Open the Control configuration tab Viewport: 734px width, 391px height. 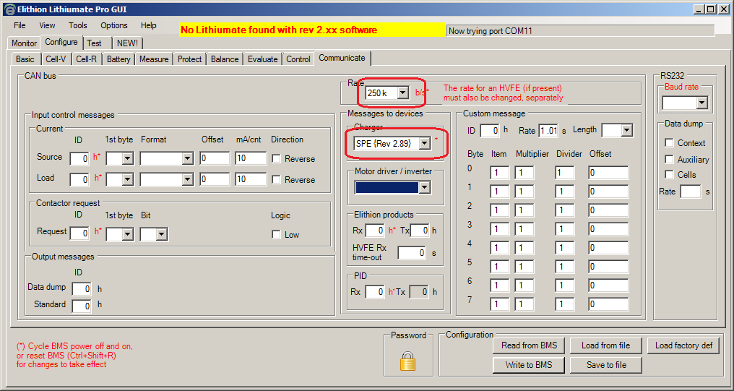(x=298, y=59)
